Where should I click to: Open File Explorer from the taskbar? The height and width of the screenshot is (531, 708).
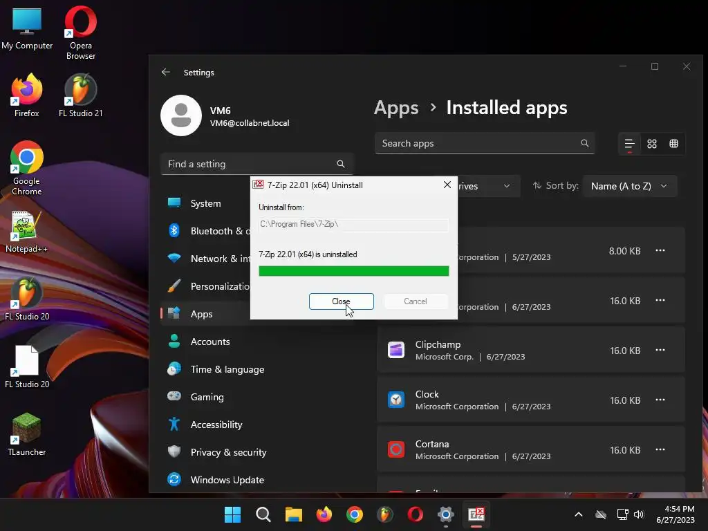tap(293, 514)
